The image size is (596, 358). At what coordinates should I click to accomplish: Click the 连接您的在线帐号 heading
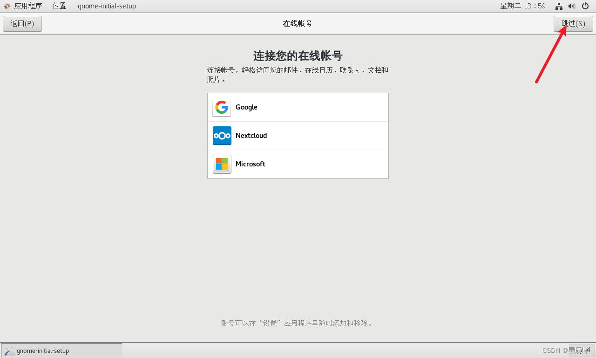coord(298,56)
